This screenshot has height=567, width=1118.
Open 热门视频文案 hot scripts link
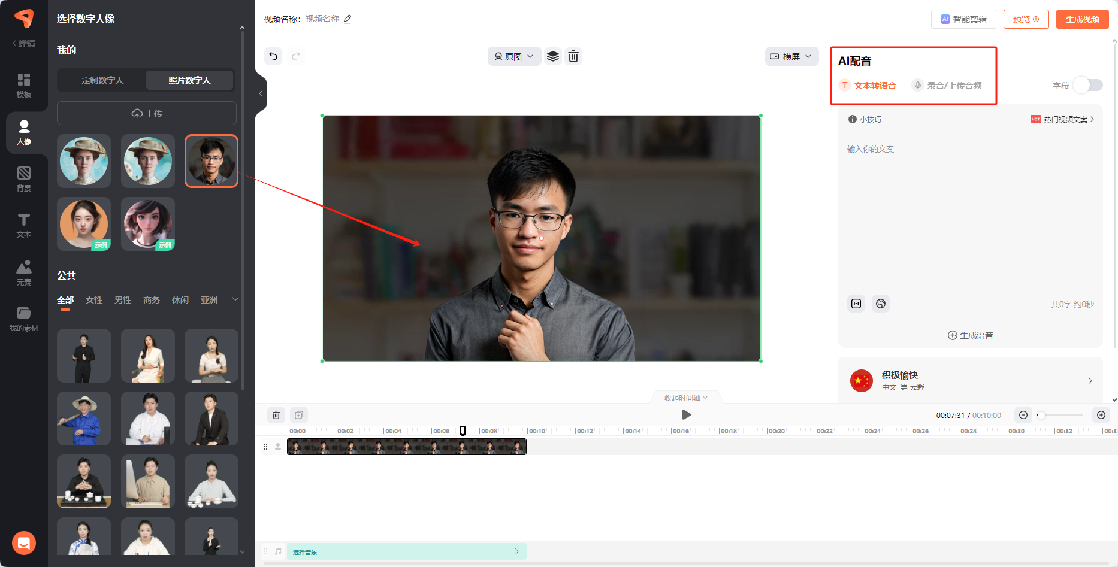click(1062, 119)
